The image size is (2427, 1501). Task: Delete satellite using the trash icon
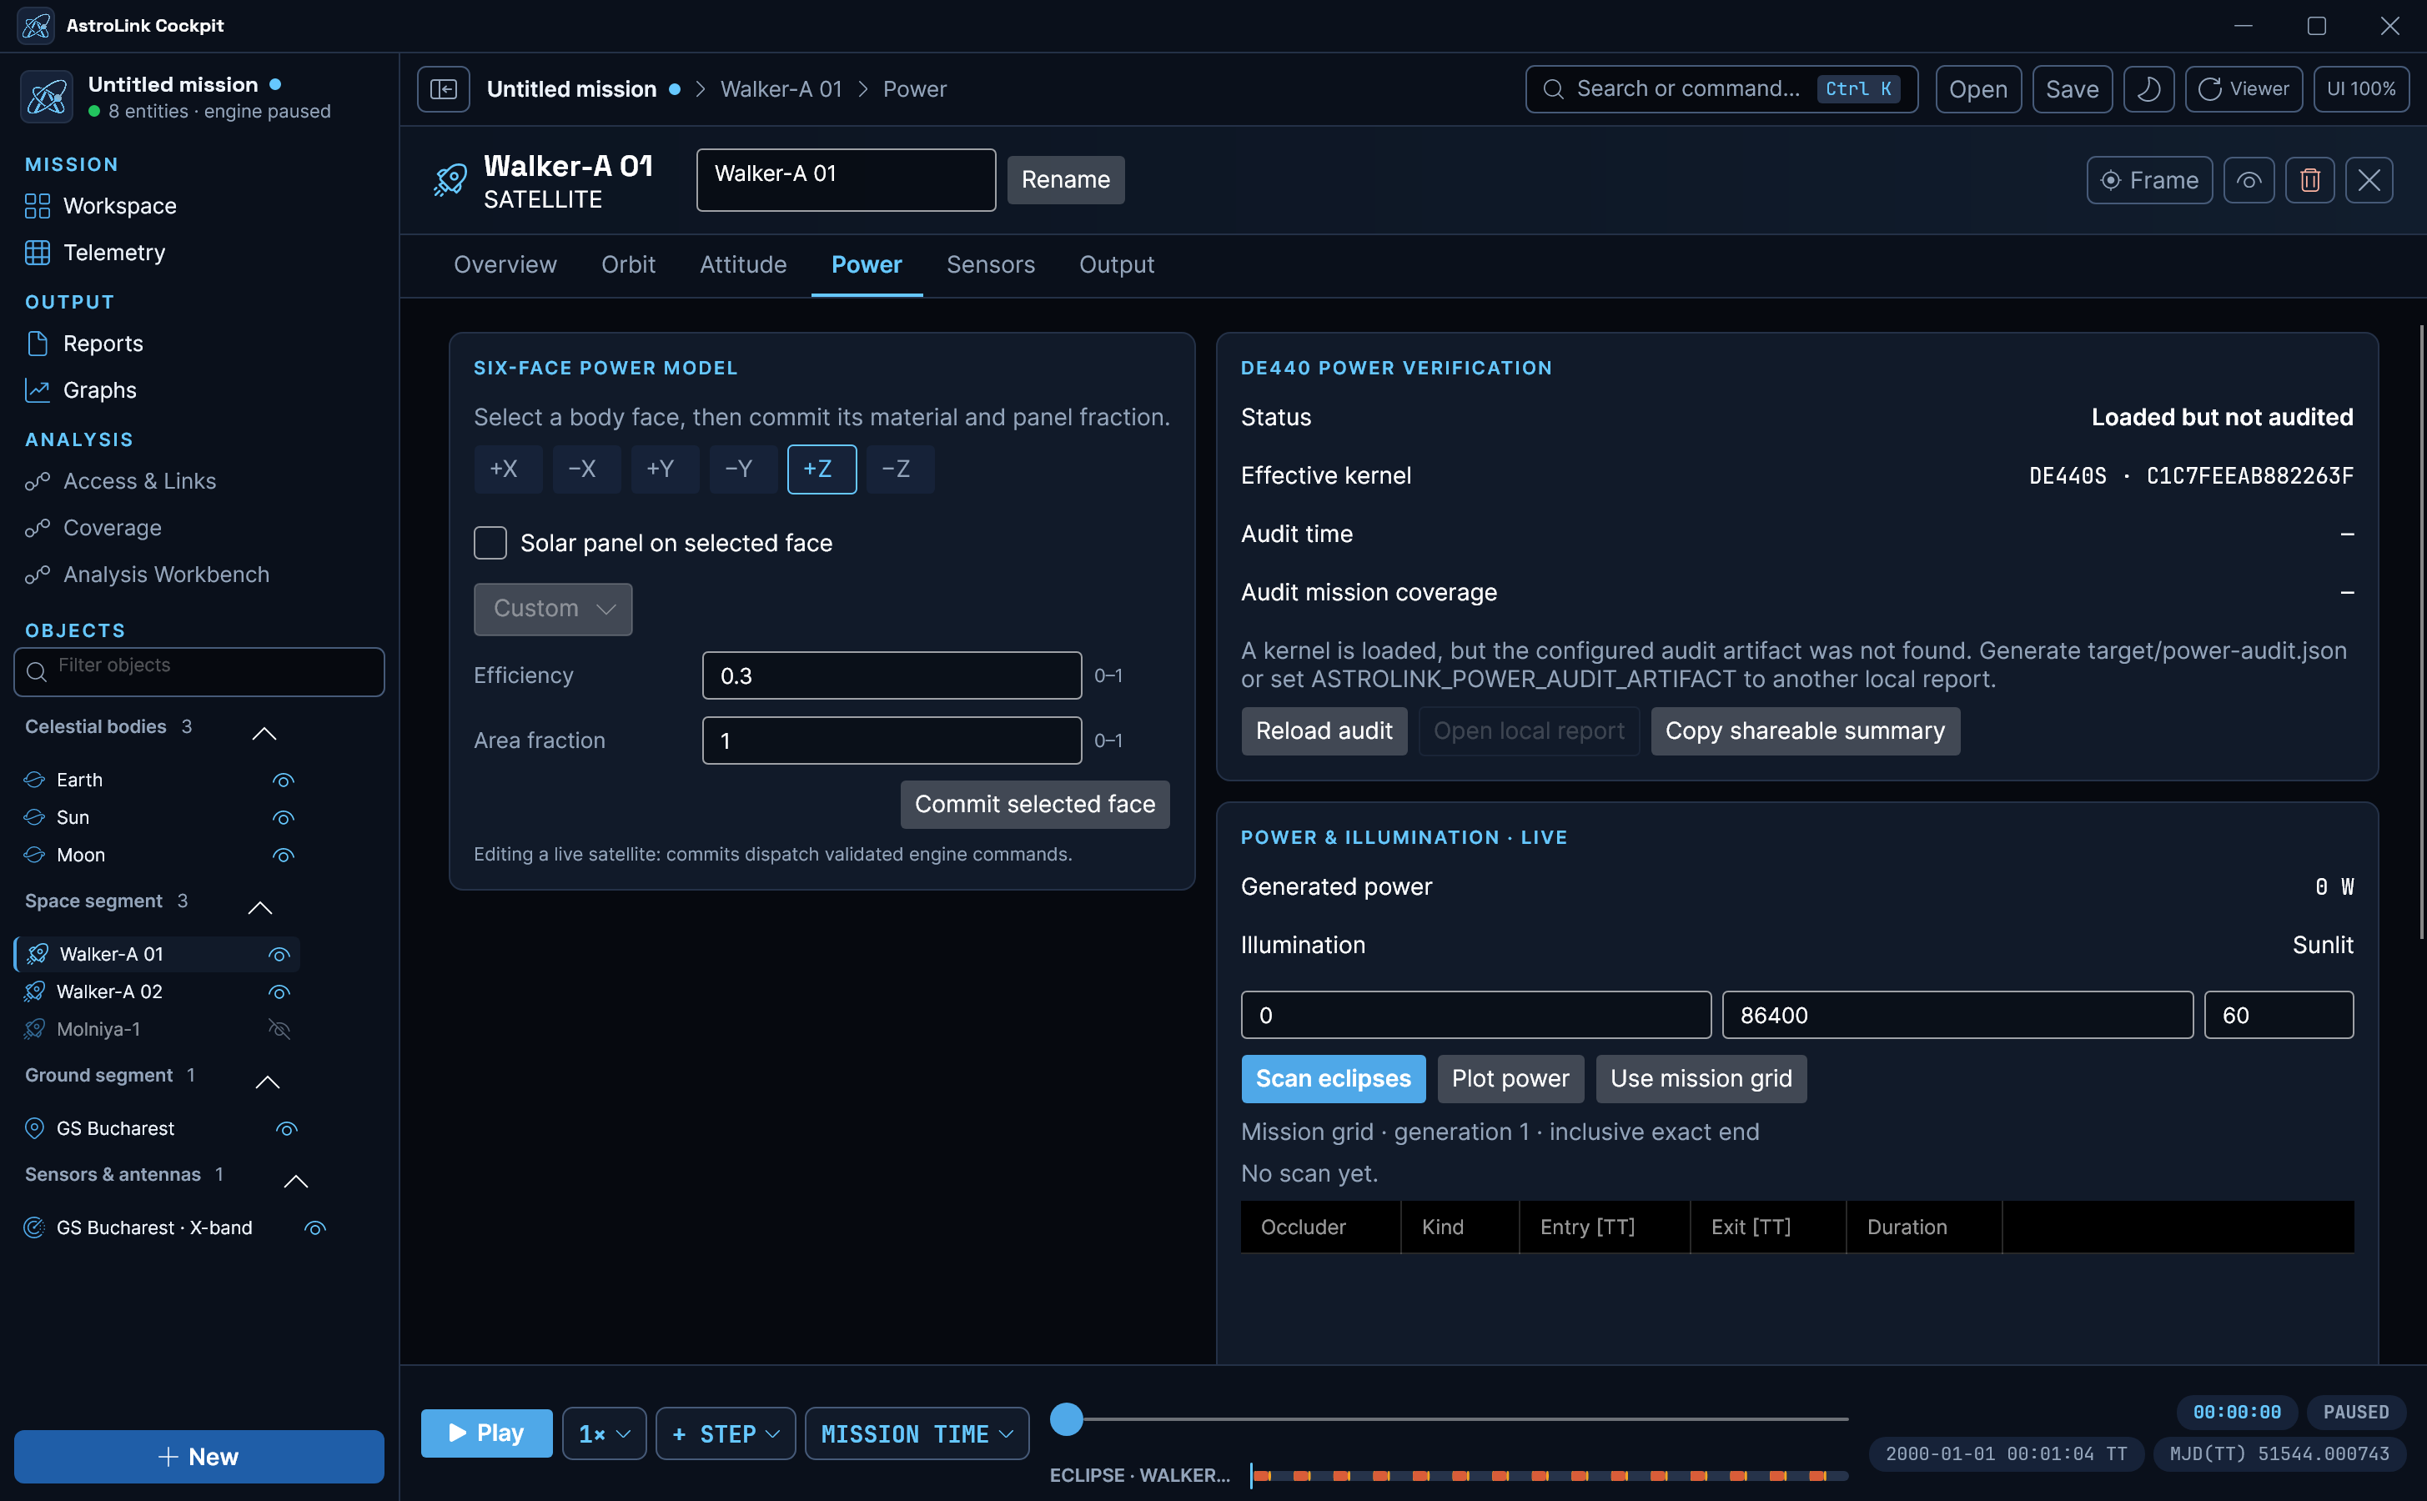(2309, 179)
